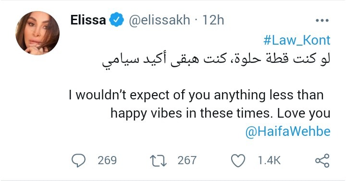Click the phrase "Love you"
This screenshot has width=346, height=181.
(x=304, y=113)
